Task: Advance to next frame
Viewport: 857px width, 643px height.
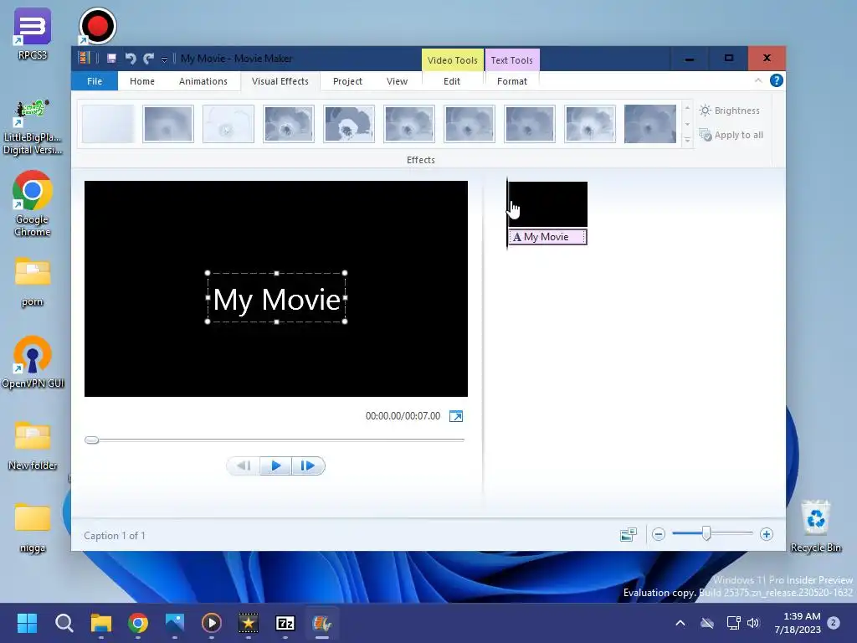Action: (x=308, y=466)
